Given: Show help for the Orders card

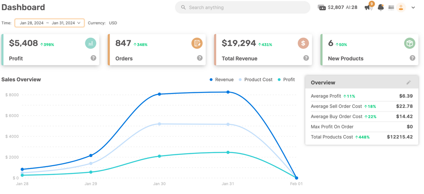Looking at the screenshot, I should (x=200, y=58).
